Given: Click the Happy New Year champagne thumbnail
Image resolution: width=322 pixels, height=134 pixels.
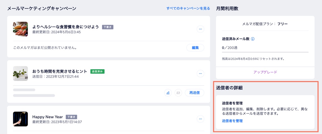Looking at the screenshot, I should point(20,119).
